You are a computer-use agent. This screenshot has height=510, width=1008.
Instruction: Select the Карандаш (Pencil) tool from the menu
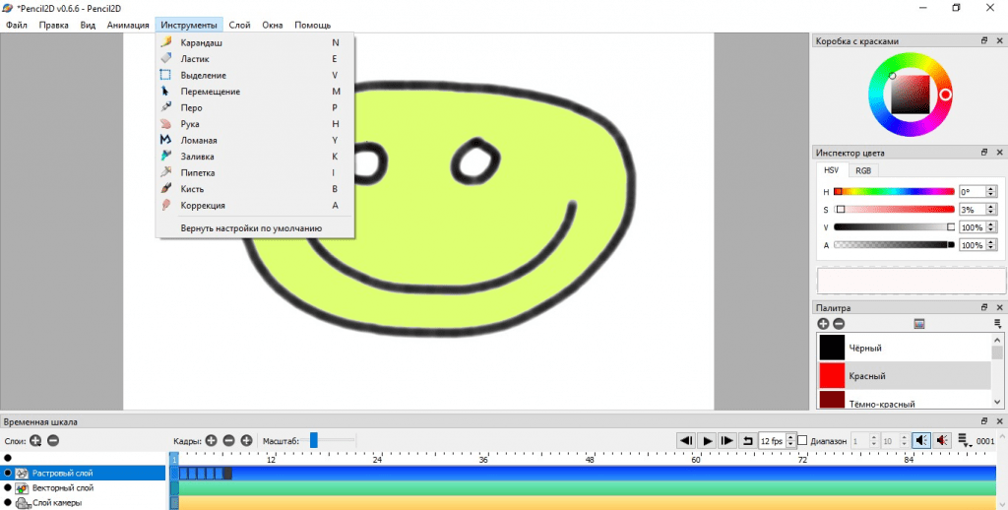point(202,42)
